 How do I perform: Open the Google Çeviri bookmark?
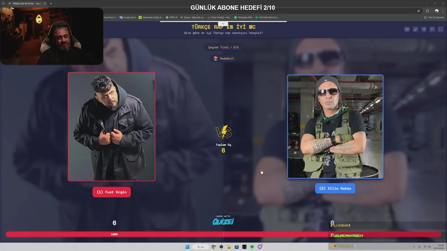click(x=128, y=17)
